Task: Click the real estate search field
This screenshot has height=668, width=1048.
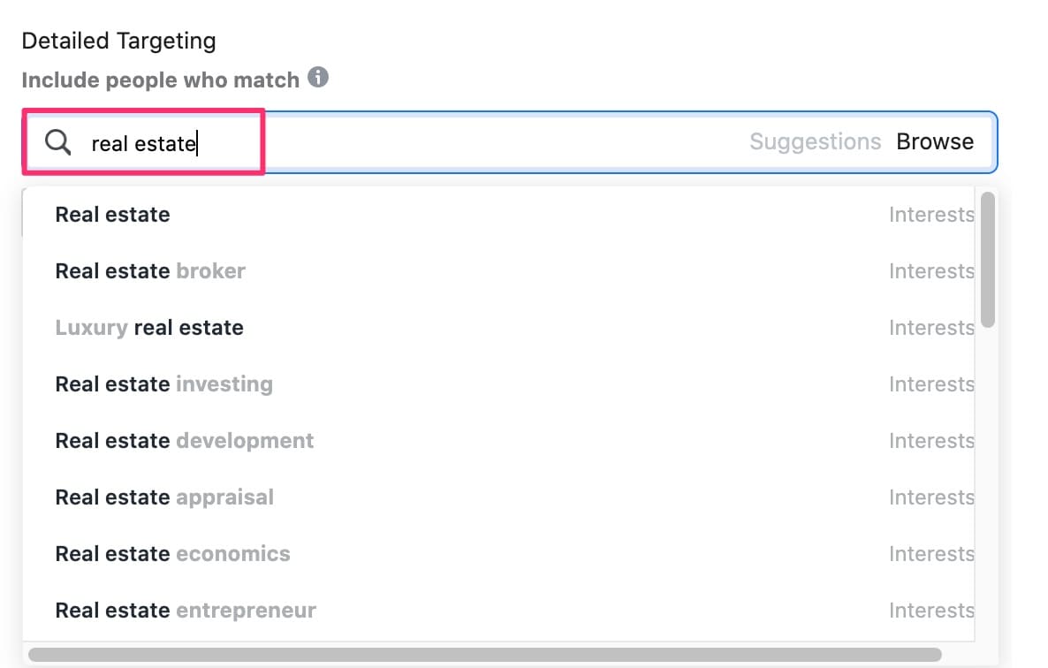Action: 509,142
